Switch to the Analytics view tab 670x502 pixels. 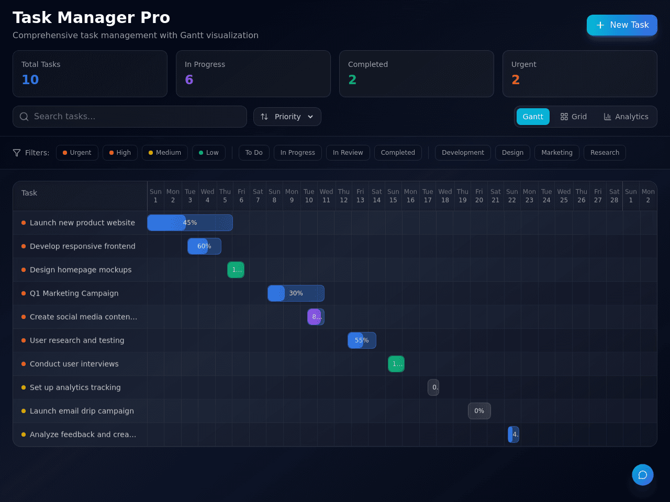pos(626,117)
